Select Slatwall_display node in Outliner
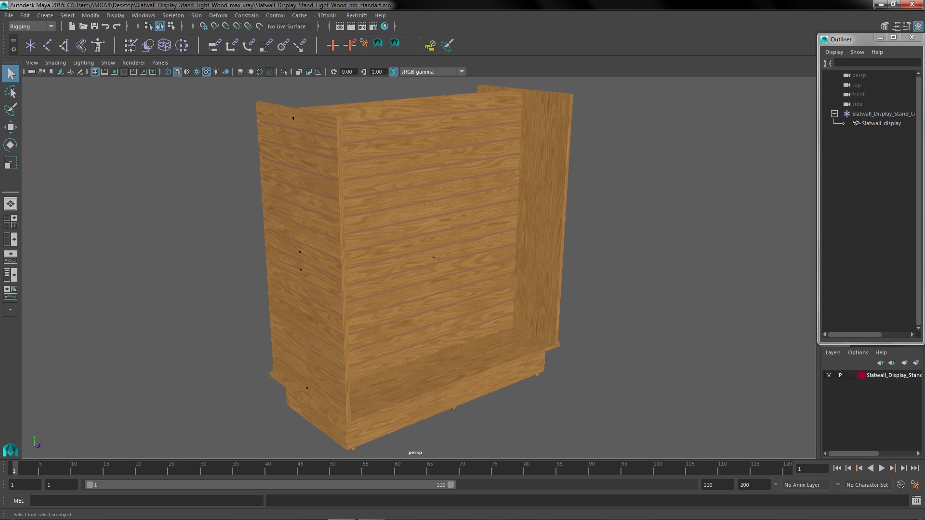Viewport: 925px width, 520px height. 881,123
